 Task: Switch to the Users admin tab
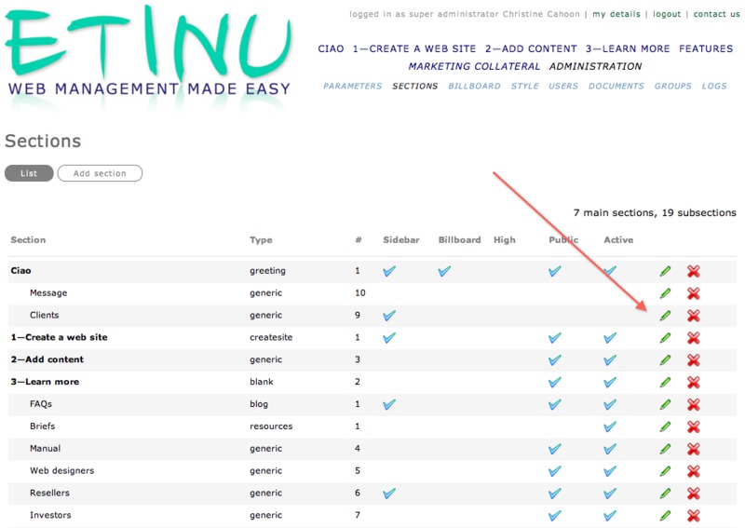coord(563,86)
